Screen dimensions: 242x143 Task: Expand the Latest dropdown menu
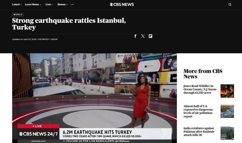coord(17,4)
